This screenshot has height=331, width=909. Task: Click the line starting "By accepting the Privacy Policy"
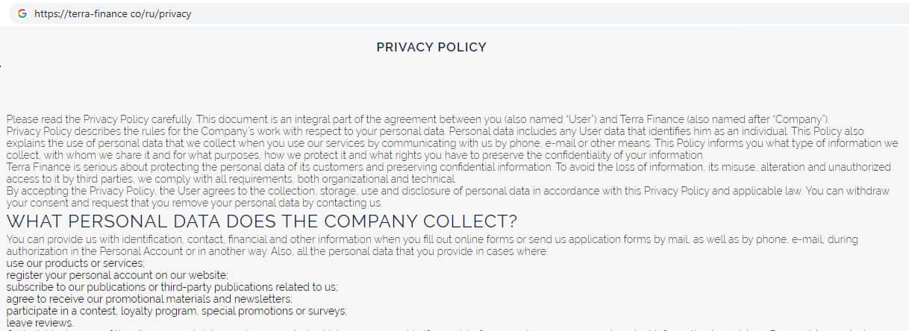(447, 191)
